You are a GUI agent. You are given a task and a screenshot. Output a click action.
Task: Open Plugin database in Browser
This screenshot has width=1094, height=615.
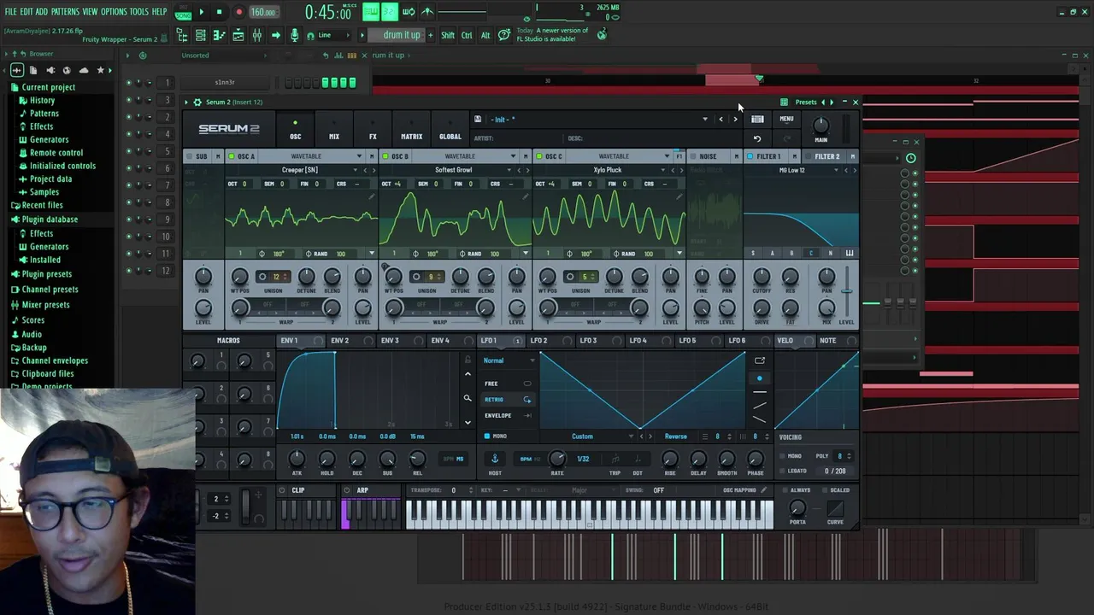(x=50, y=220)
